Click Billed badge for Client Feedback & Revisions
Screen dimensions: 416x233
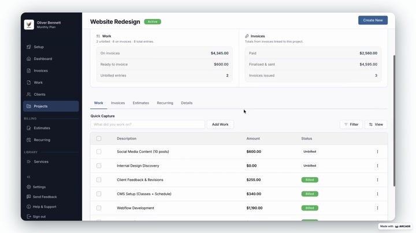point(310,180)
